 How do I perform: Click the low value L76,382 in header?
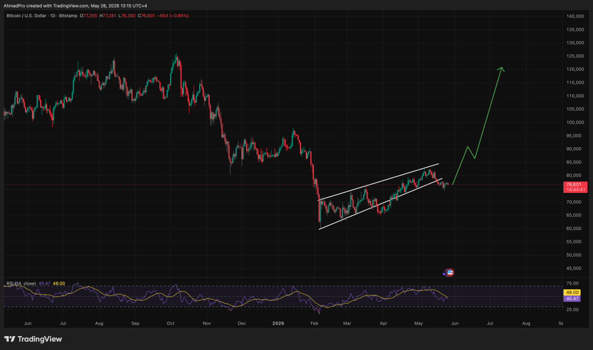pyautogui.click(x=127, y=16)
